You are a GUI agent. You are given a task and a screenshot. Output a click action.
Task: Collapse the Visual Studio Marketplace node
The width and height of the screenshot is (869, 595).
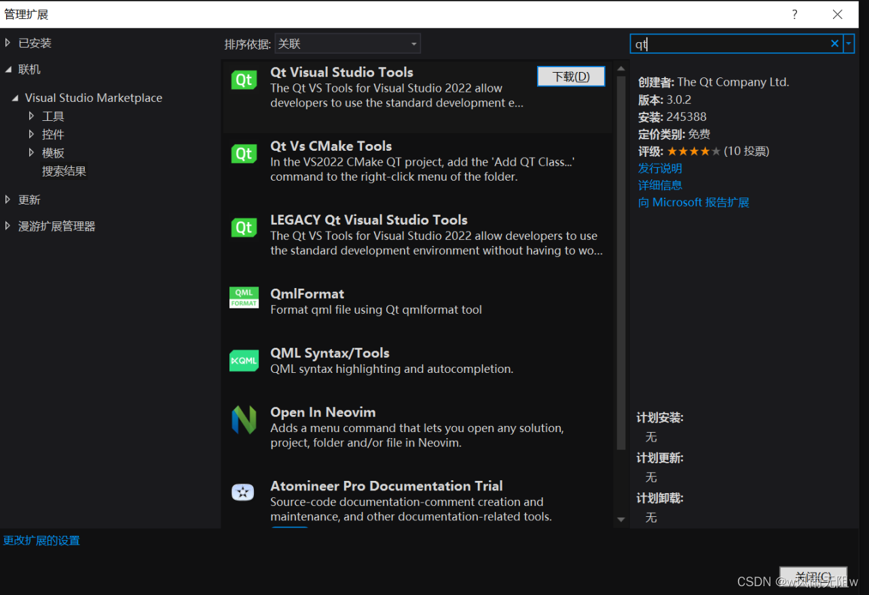[x=15, y=98]
